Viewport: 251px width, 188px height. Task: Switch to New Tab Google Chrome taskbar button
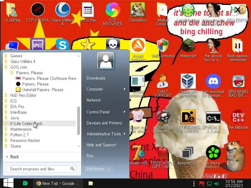58,183
